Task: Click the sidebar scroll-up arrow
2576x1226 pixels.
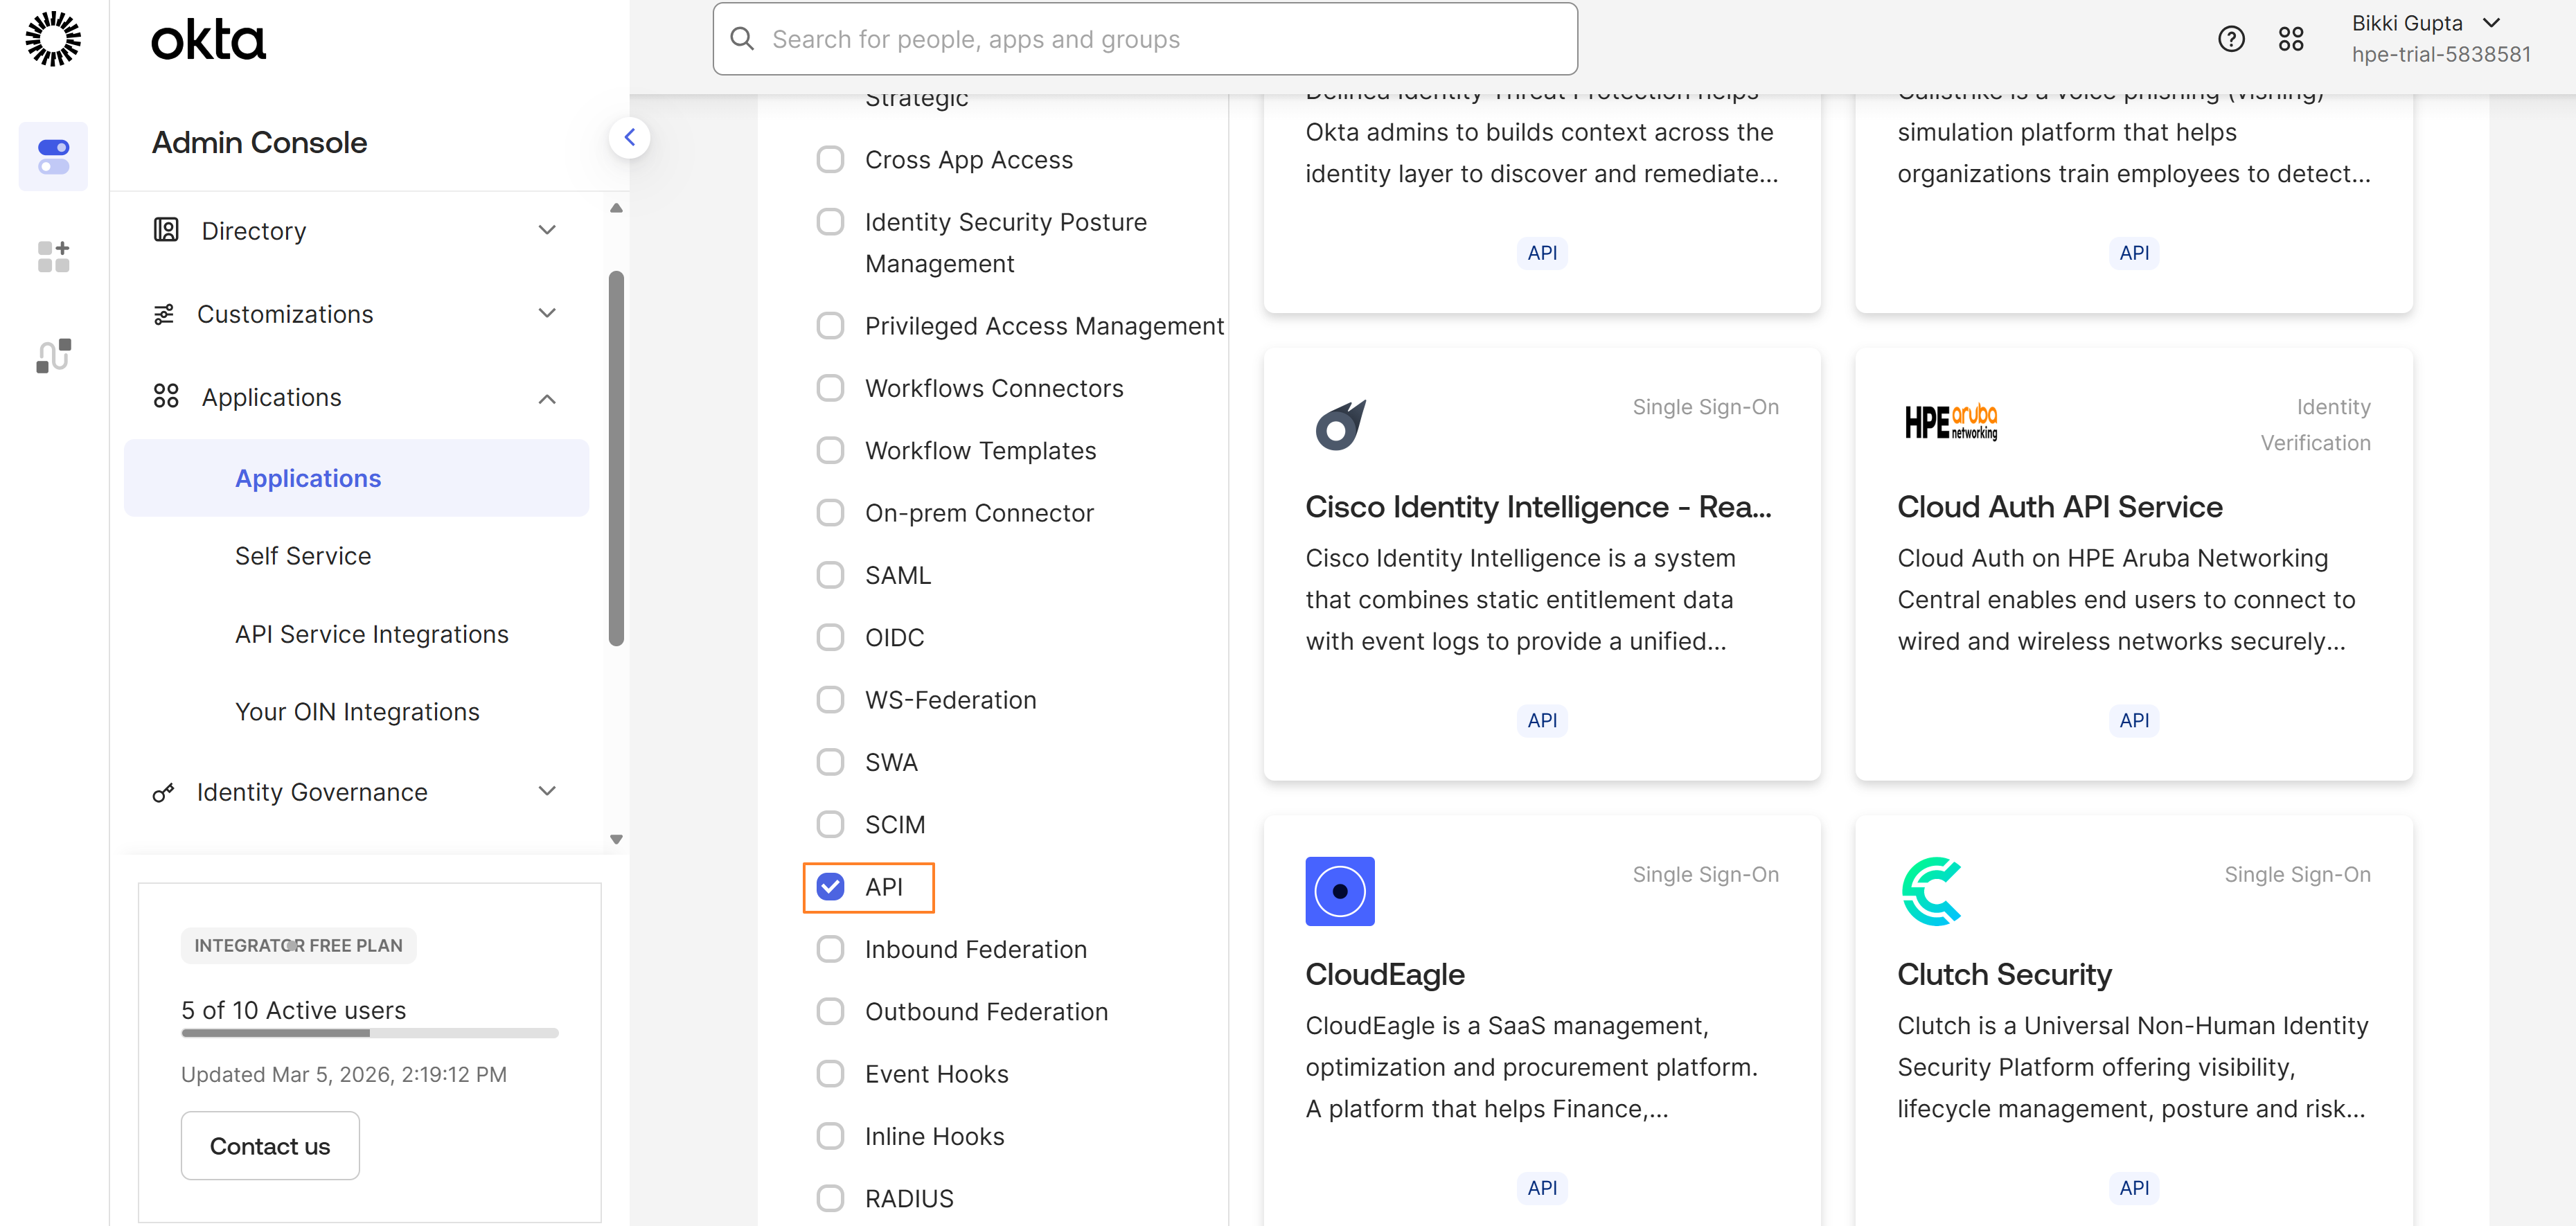Action: click(616, 208)
